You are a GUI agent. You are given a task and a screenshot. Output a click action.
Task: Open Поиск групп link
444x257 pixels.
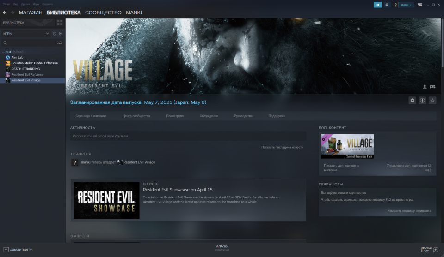click(x=175, y=116)
